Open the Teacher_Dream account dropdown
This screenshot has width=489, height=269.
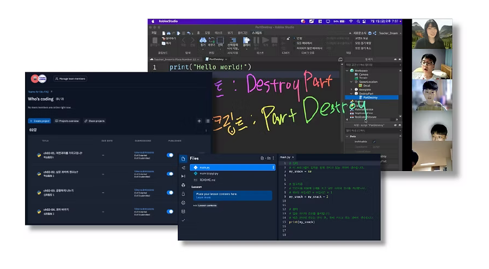click(400, 33)
